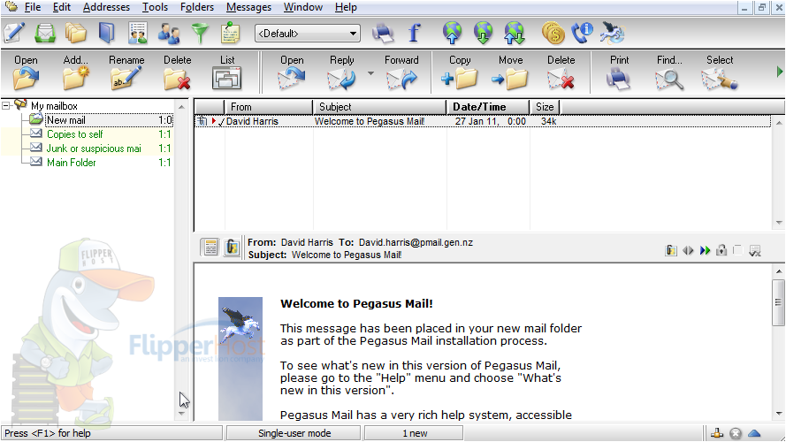Click the phone info help icon
The height and width of the screenshot is (442, 786).
pos(583,33)
